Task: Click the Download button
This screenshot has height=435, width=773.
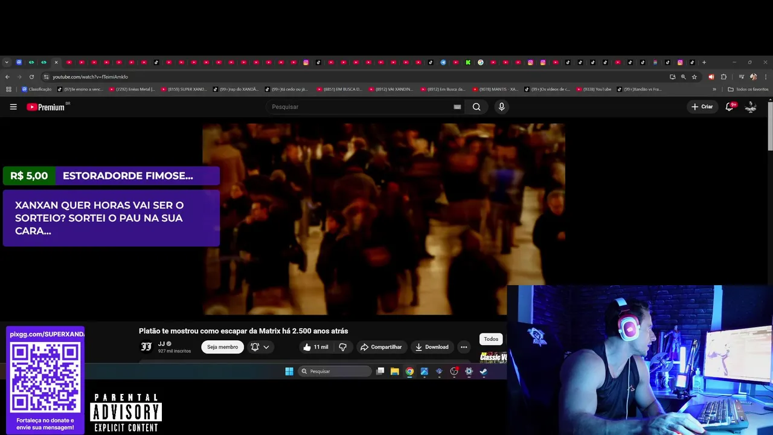Action: (x=432, y=347)
